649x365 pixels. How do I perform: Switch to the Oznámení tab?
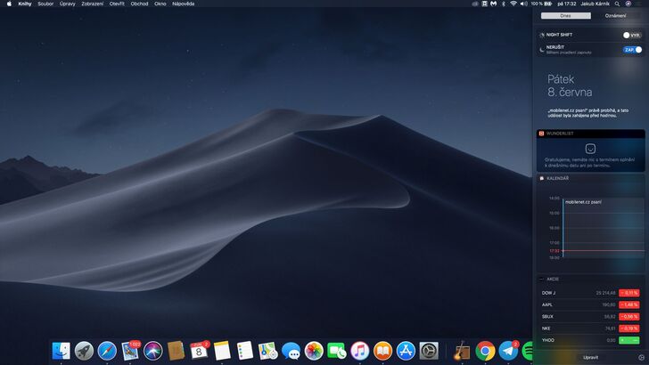[x=615, y=16]
